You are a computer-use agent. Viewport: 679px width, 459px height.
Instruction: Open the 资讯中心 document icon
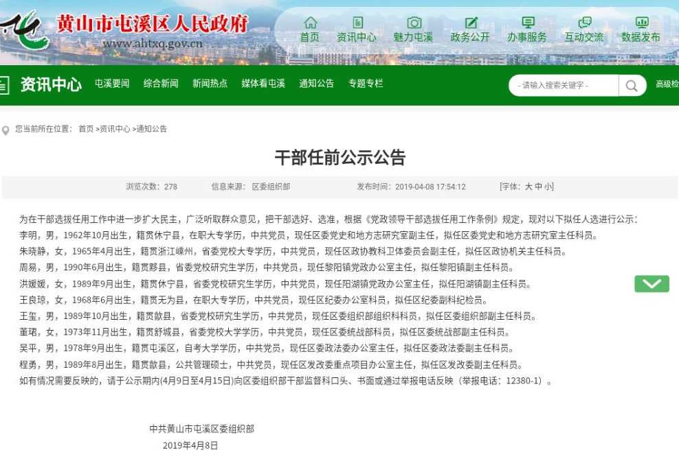pos(357,23)
